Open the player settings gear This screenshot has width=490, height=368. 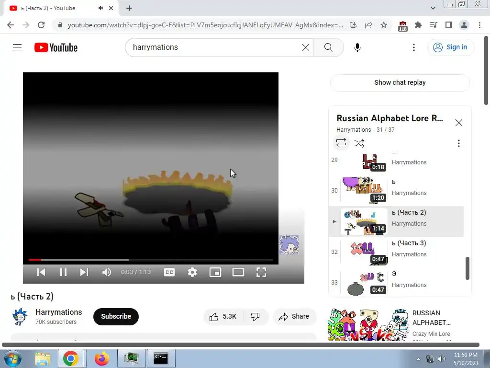(192, 272)
